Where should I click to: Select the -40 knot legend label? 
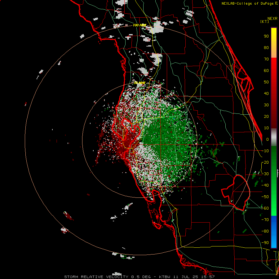(265, 185)
